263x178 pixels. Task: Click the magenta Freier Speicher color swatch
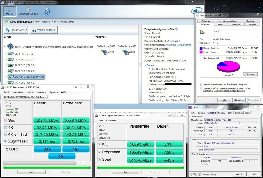[x=201, y=52]
